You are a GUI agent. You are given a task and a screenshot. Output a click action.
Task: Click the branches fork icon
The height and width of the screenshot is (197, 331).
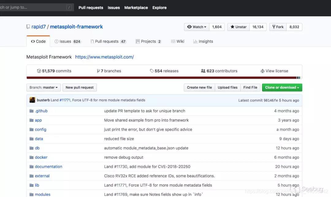[98, 71]
